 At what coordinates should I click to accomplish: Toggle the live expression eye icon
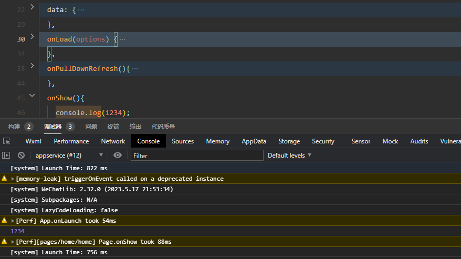click(x=117, y=155)
